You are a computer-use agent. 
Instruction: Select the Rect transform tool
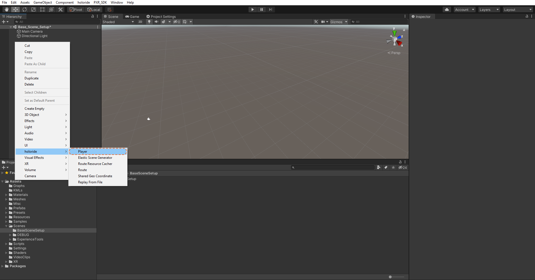42,9
